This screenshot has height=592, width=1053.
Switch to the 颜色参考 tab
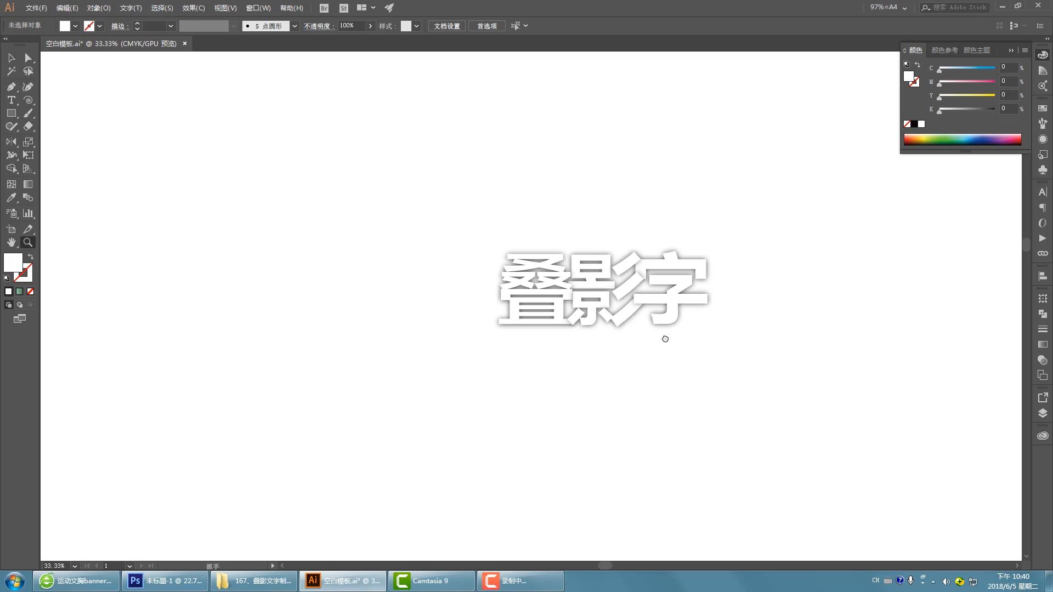[x=944, y=50]
